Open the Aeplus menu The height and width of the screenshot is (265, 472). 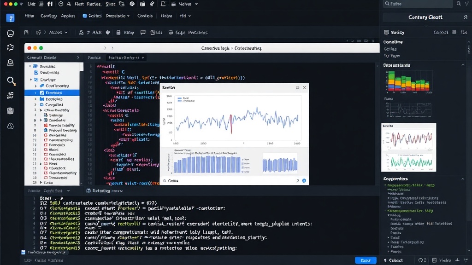click(x=68, y=16)
